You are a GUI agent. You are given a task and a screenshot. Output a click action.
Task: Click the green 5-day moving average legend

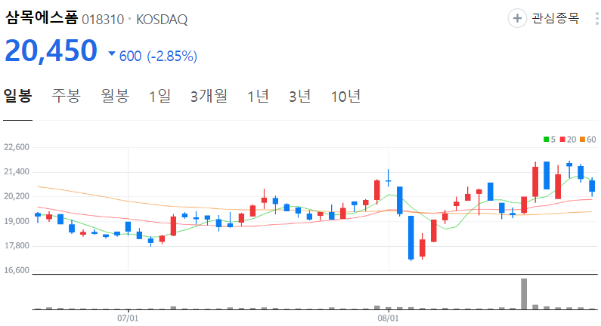click(550, 140)
